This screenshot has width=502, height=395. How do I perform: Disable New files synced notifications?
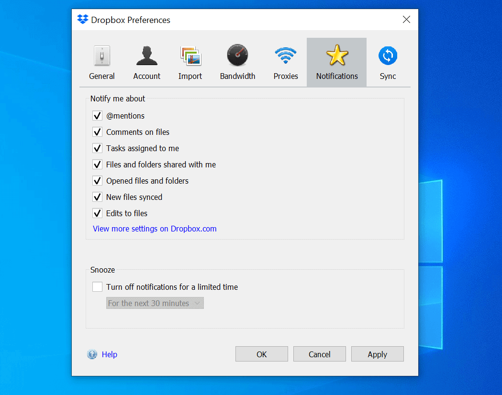[x=97, y=197]
